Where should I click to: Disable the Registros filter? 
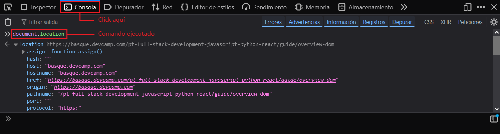coord(374,22)
